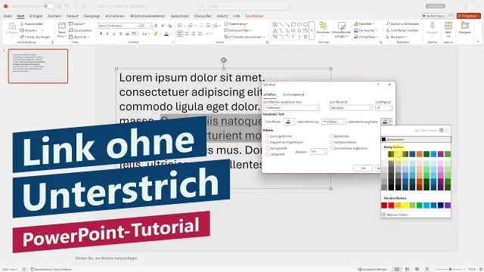Clear all formatting with the eraser A icon

click(x=169, y=26)
